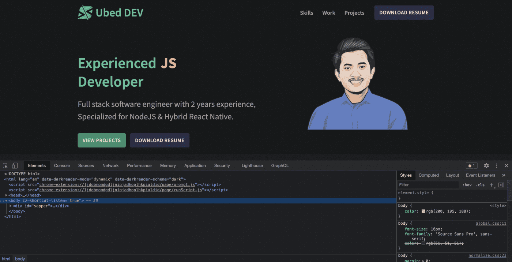This screenshot has width=512, height=262.
Task: Select the body breadcrumb at the bottom
Action: tap(20, 259)
